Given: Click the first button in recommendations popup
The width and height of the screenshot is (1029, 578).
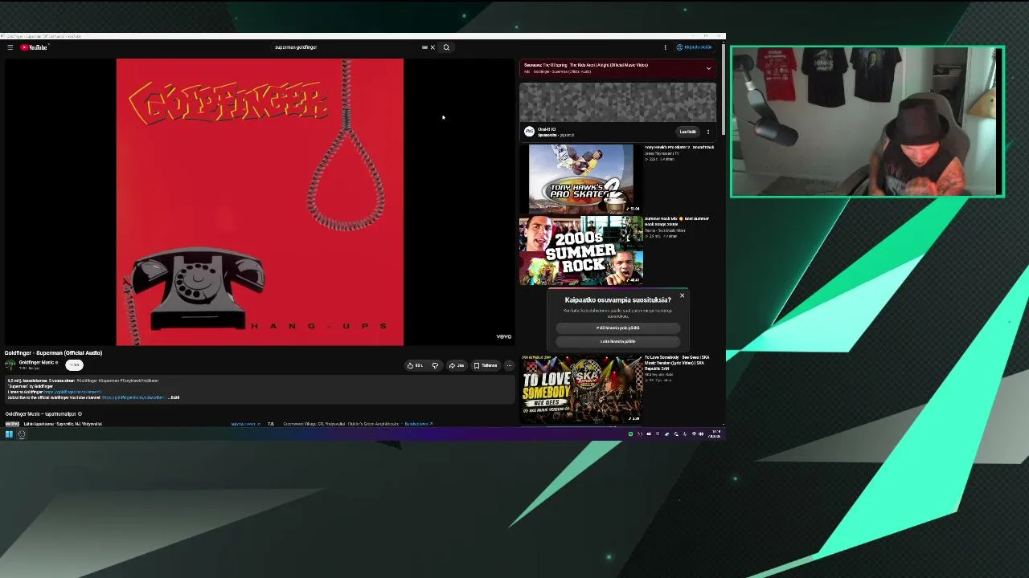Looking at the screenshot, I should pos(618,328).
